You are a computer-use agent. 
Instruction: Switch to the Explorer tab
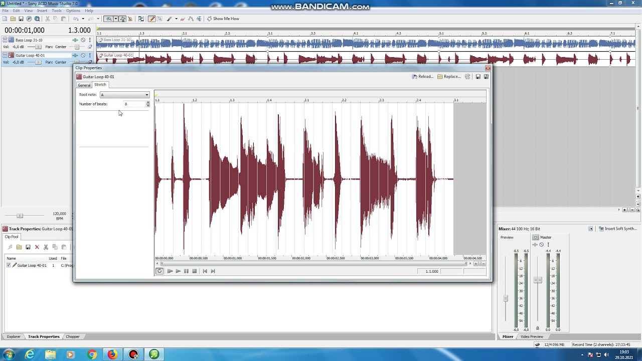click(x=14, y=337)
